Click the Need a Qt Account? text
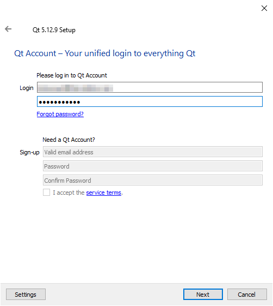Screen dimensions: 273x306 coord(69,140)
